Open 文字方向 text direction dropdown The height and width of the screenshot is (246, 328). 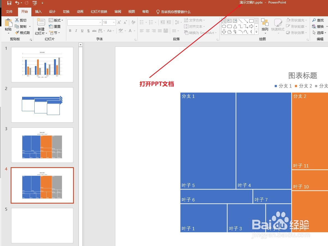click(195, 20)
